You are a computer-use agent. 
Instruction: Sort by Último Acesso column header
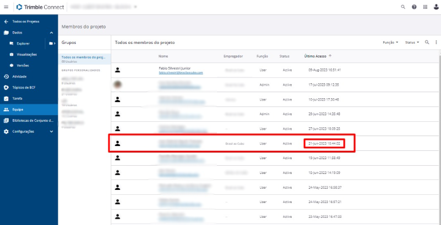314,56
